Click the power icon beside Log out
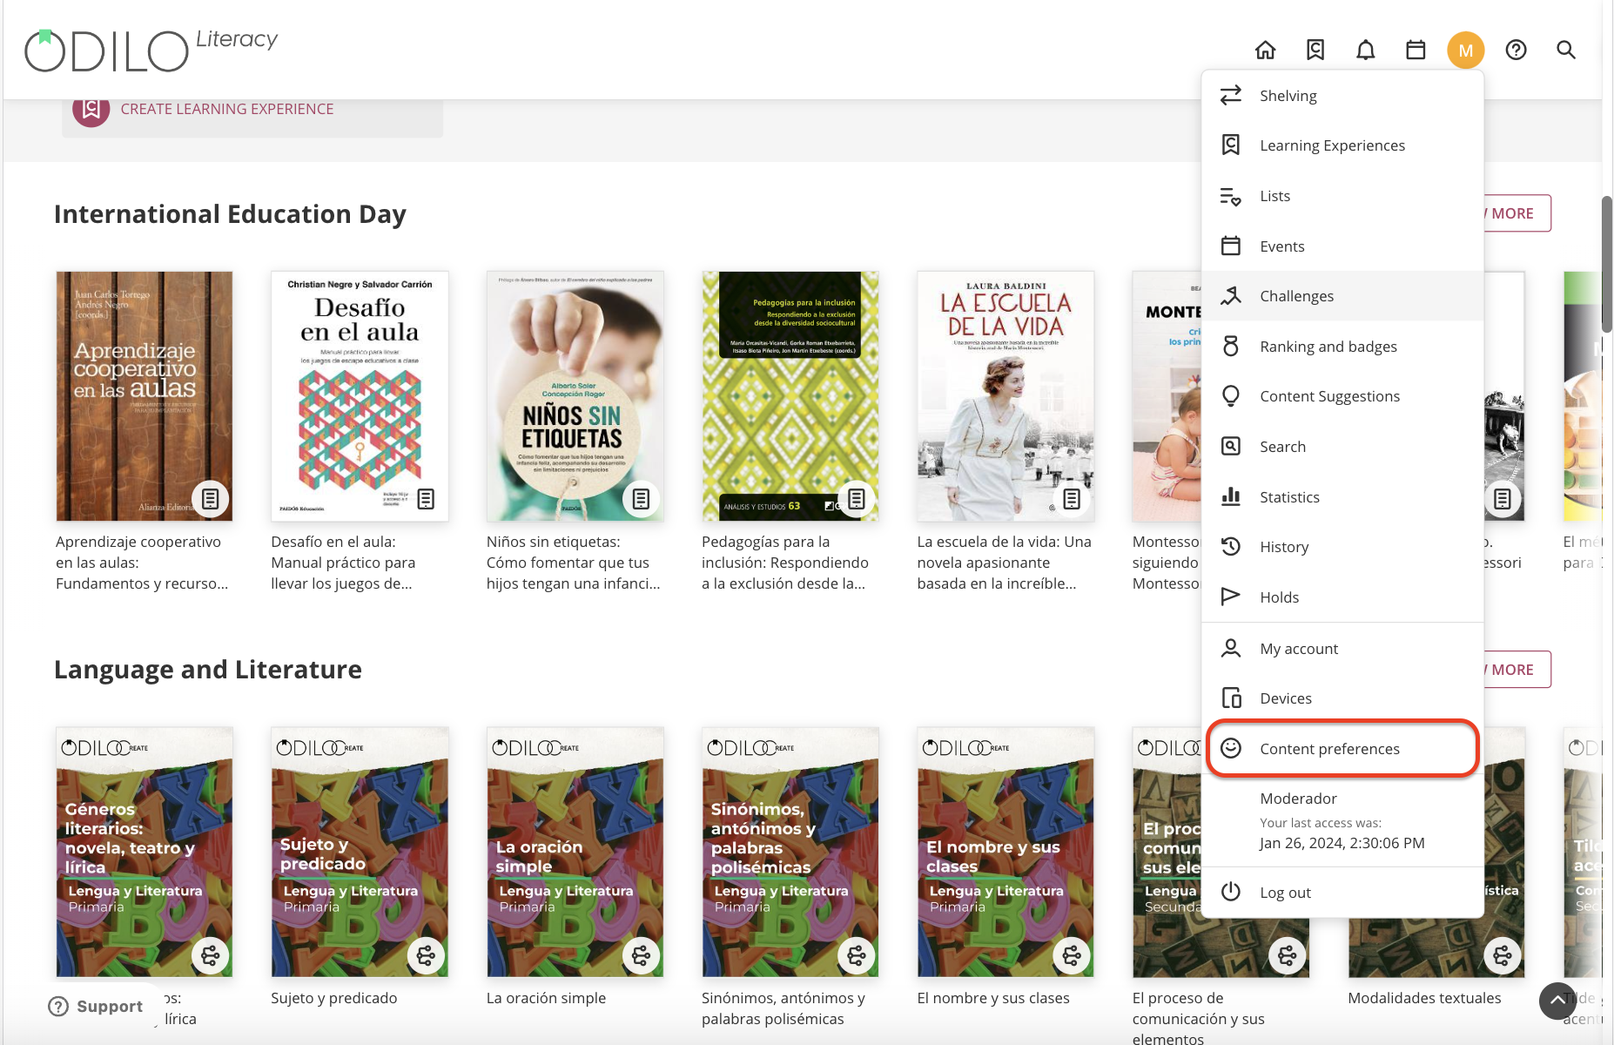 coord(1231,892)
